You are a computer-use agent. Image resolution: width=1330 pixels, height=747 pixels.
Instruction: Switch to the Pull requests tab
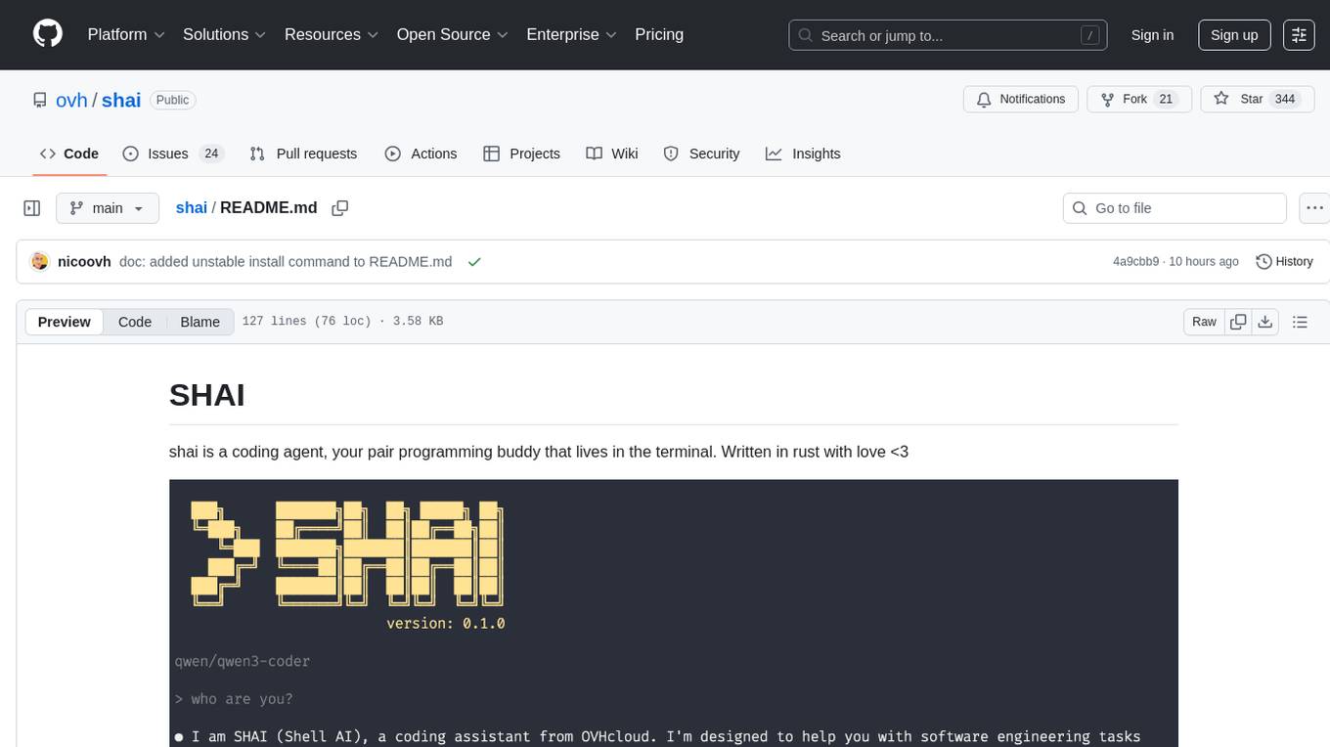[x=303, y=154]
